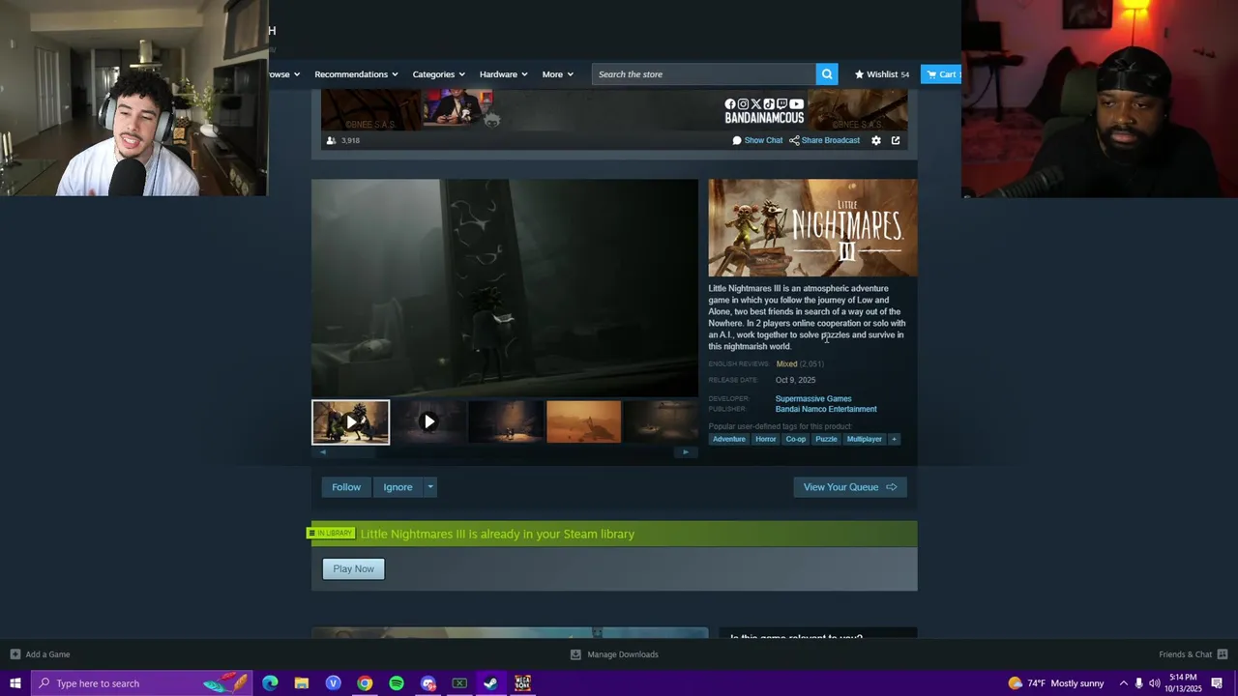Open the Supermassive Games developer link

tap(813, 398)
